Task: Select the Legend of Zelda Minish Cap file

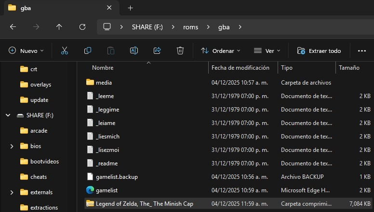Action: (144, 204)
